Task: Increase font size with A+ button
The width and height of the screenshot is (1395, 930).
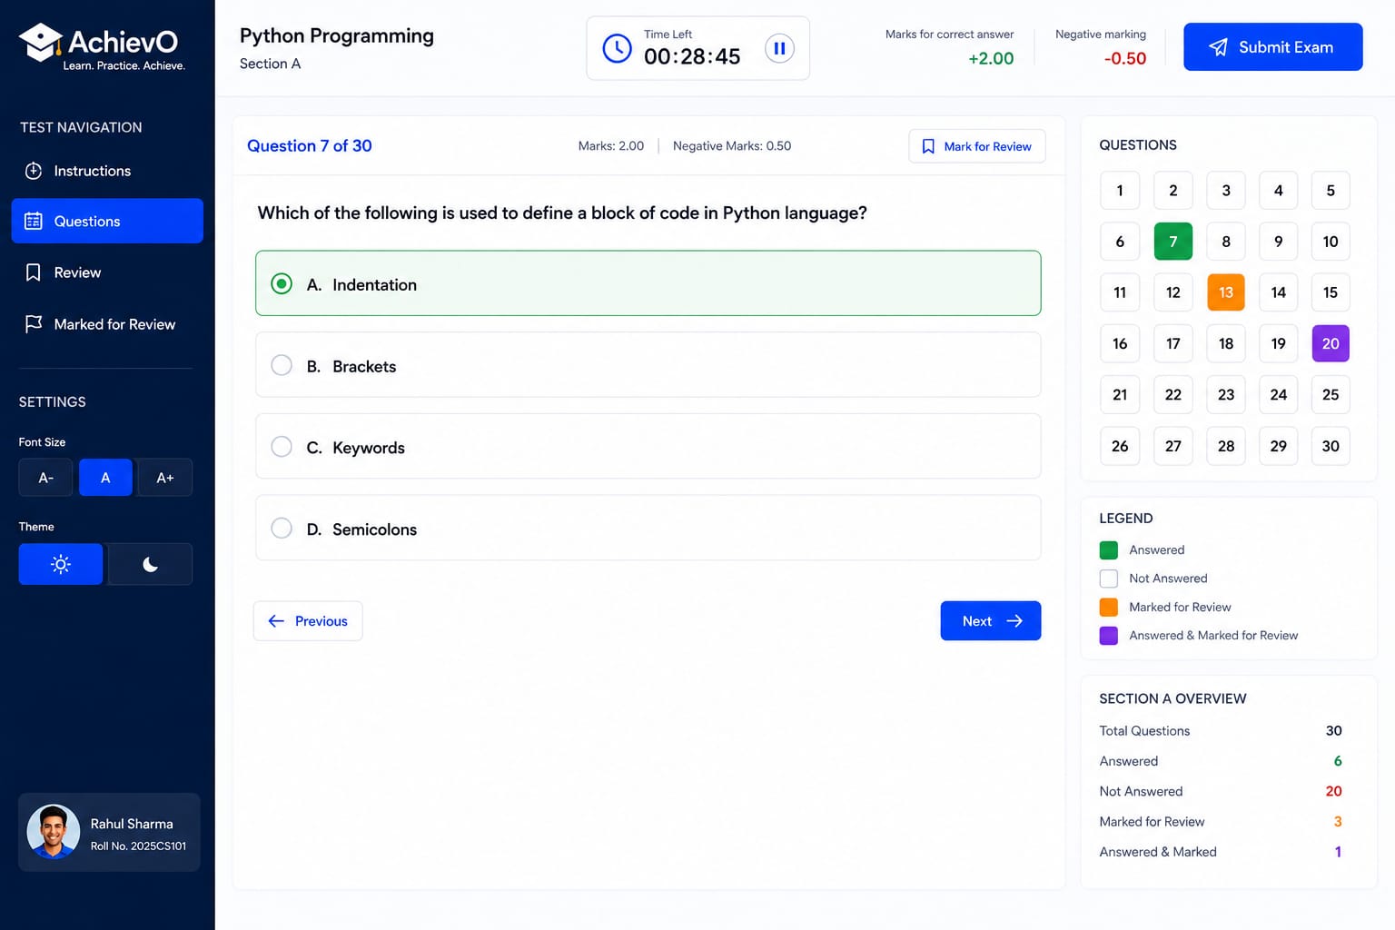Action: coord(165,478)
